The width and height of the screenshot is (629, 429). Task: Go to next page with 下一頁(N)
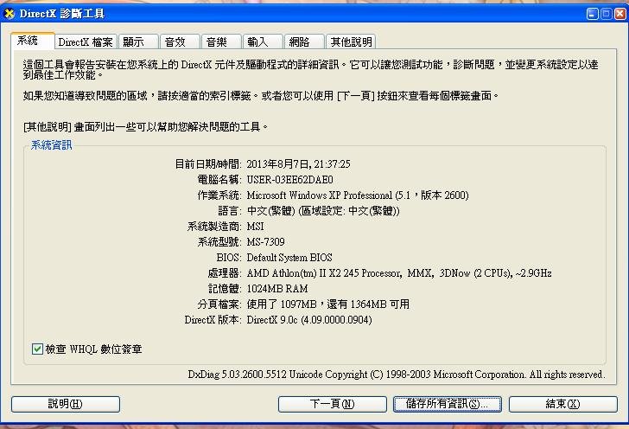[x=332, y=404]
